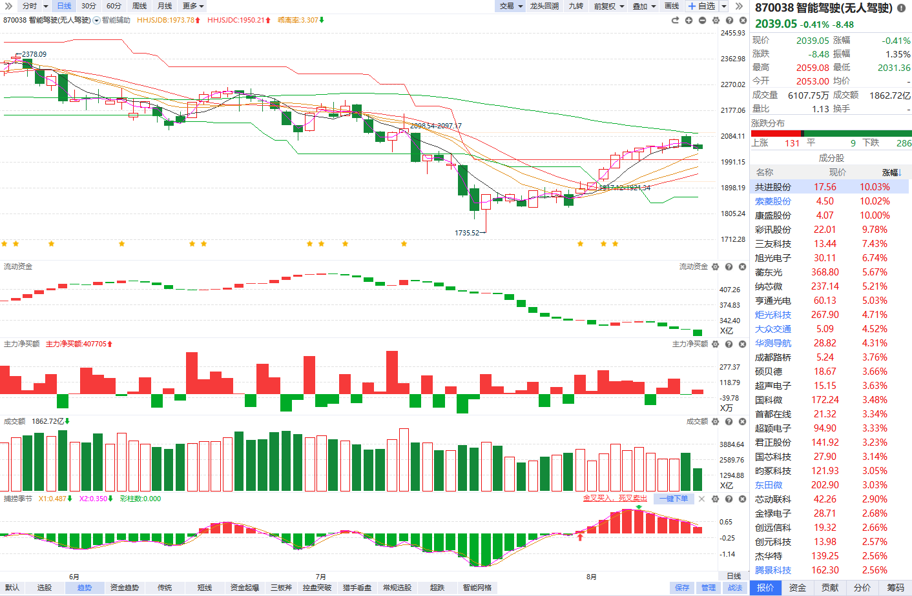Click info icon next to 智能驾驶 title

902,8
